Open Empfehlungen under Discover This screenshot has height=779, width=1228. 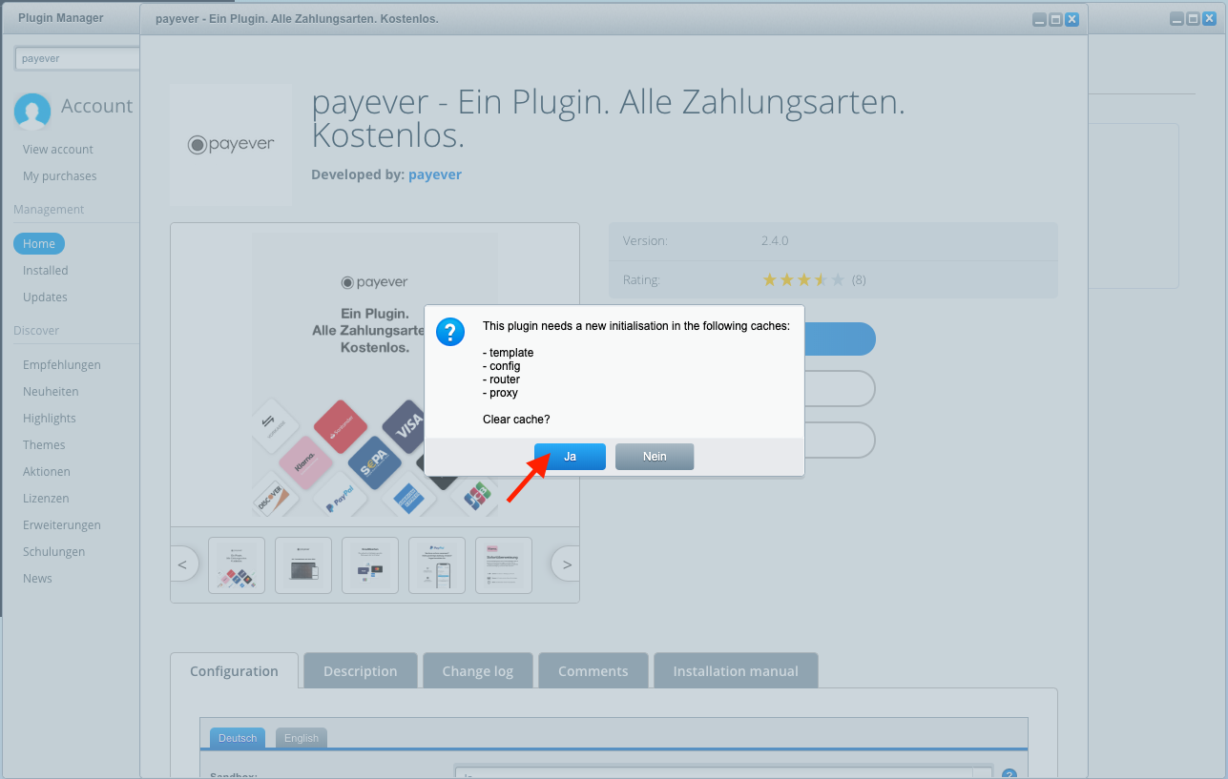coord(62,364)
